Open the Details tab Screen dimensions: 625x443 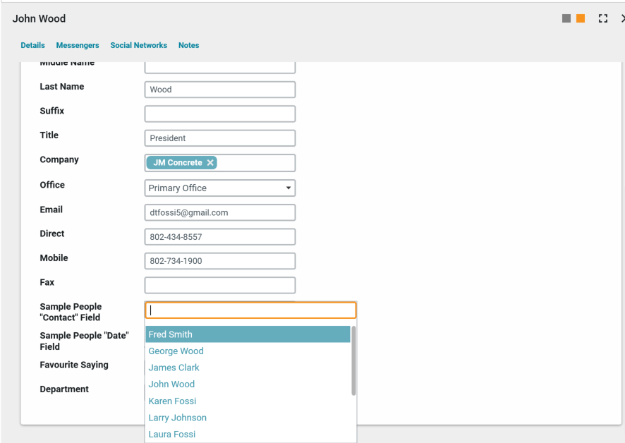point(32,45)
